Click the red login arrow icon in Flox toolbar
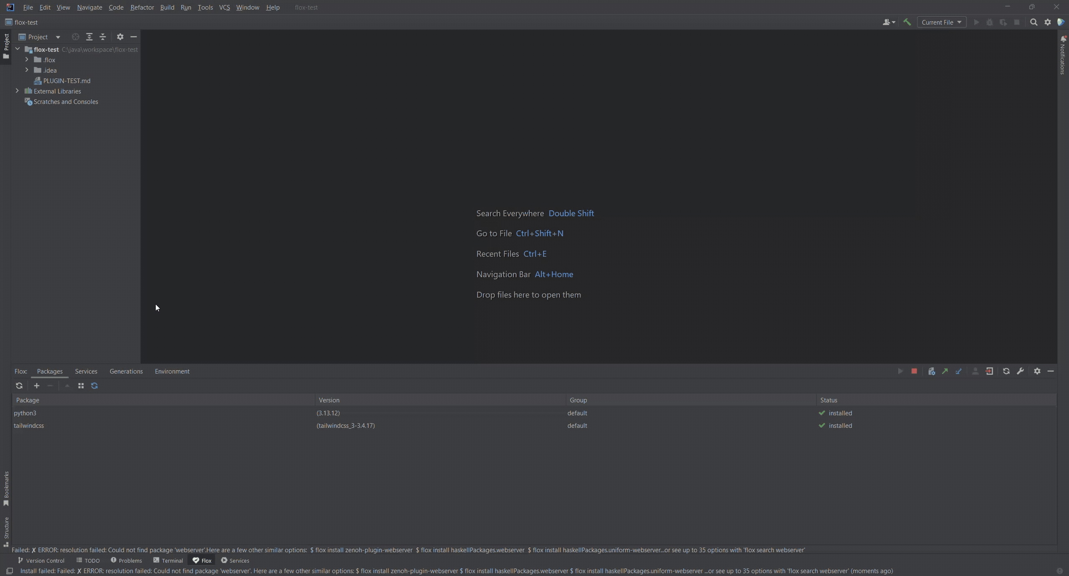Viewport: 1069px width, 576px height. (989, 371)
